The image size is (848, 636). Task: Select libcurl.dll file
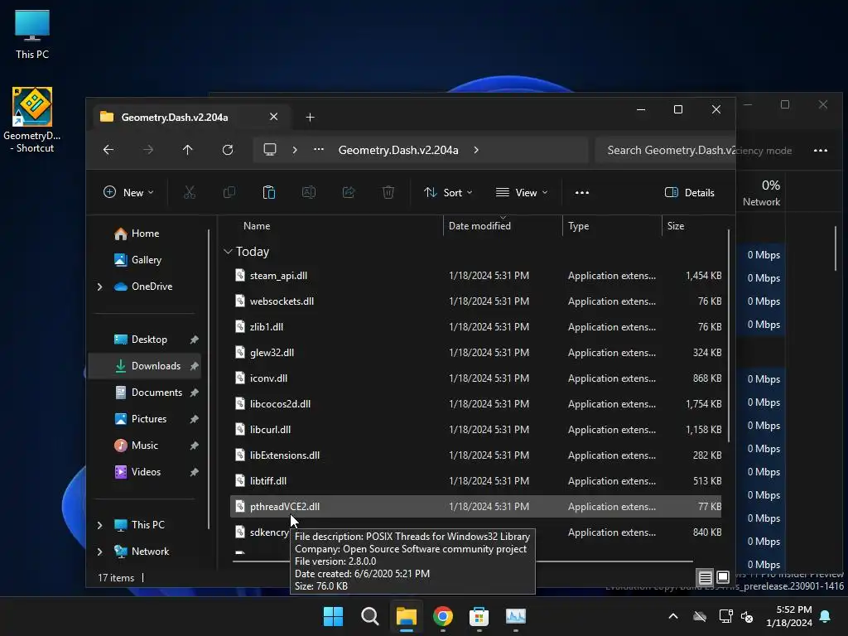click(476, 430)
